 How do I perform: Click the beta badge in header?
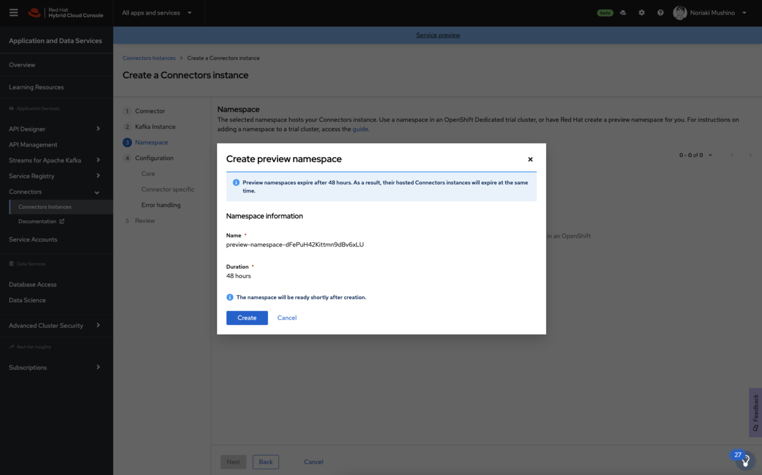605,13
